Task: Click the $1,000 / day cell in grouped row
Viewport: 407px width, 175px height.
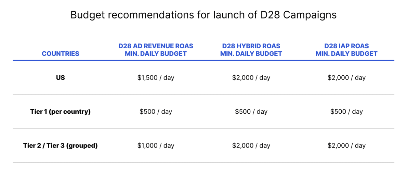Action: 156,146
